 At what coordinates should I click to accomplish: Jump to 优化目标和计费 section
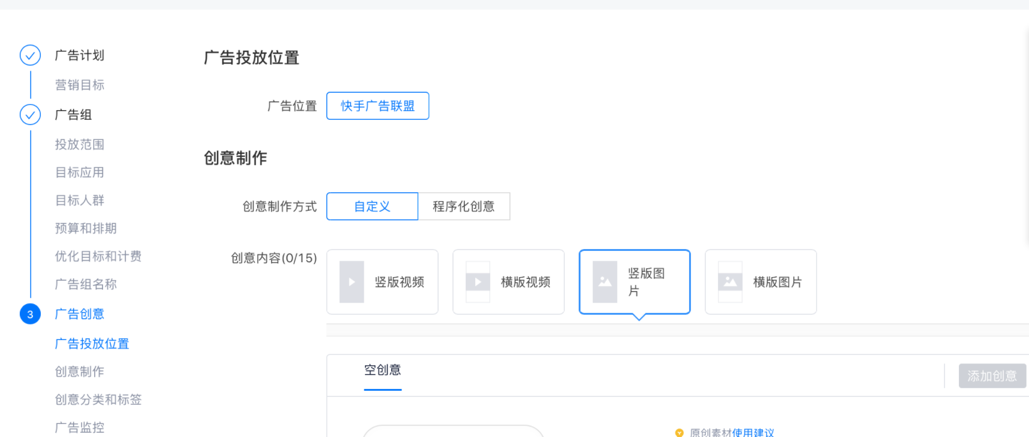pyautogui.click(x=98, y=256)
